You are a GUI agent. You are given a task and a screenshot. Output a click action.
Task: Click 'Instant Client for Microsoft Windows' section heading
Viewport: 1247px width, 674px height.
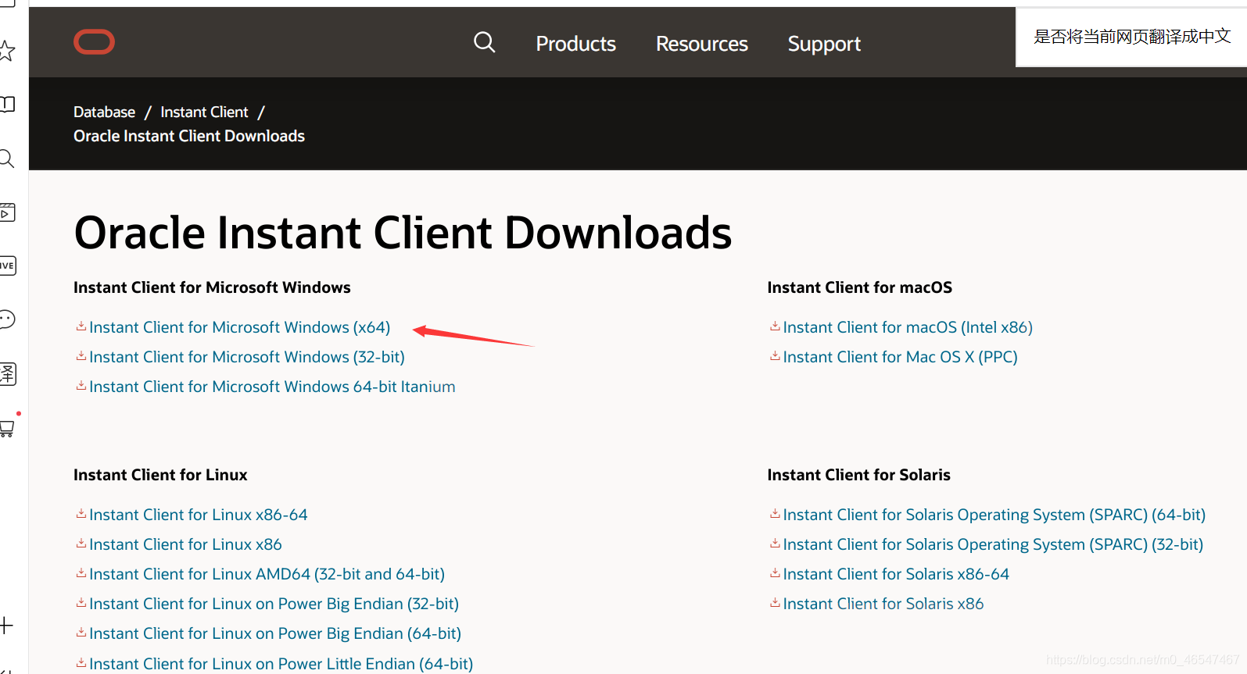[212, 287]
